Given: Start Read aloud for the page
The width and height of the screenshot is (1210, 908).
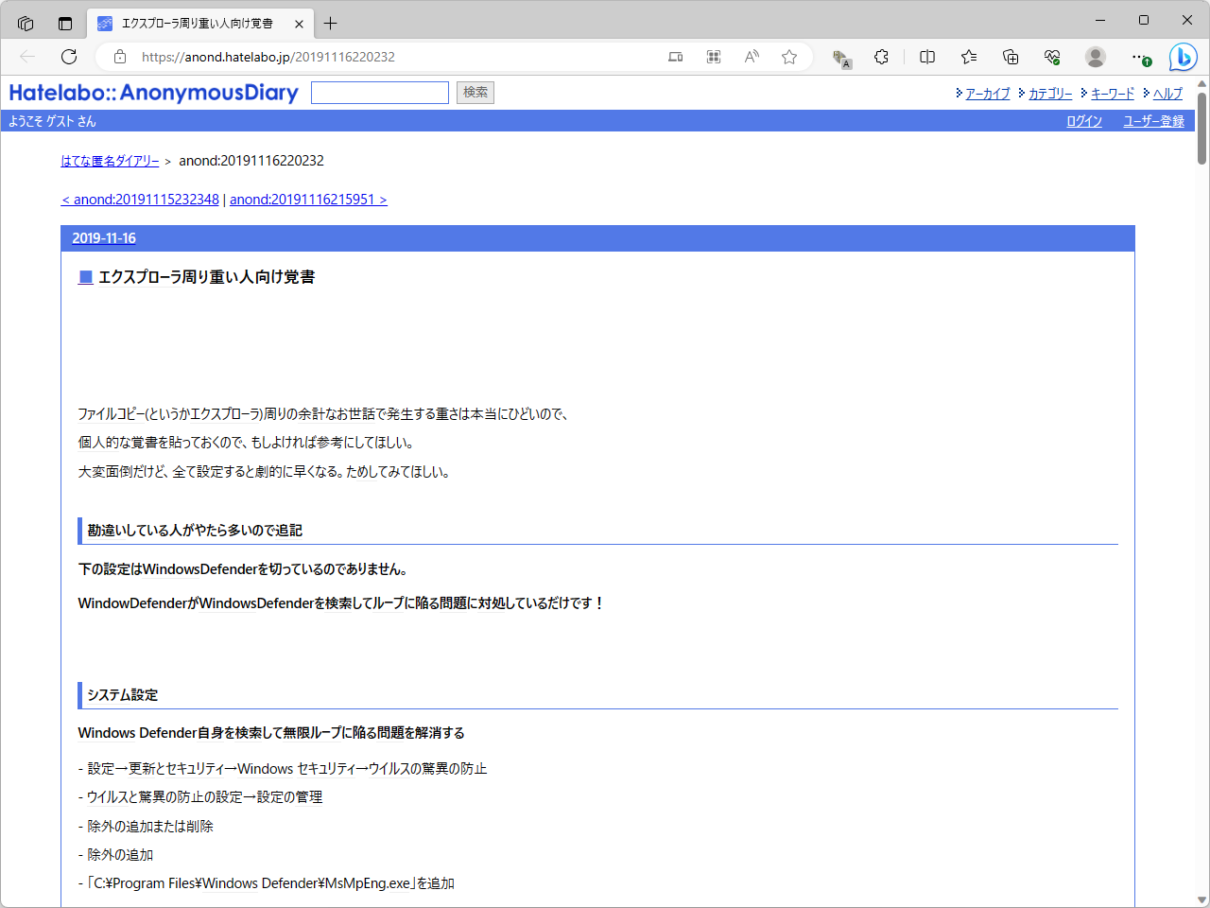Looking at the screenshot, I should [751, 57].
